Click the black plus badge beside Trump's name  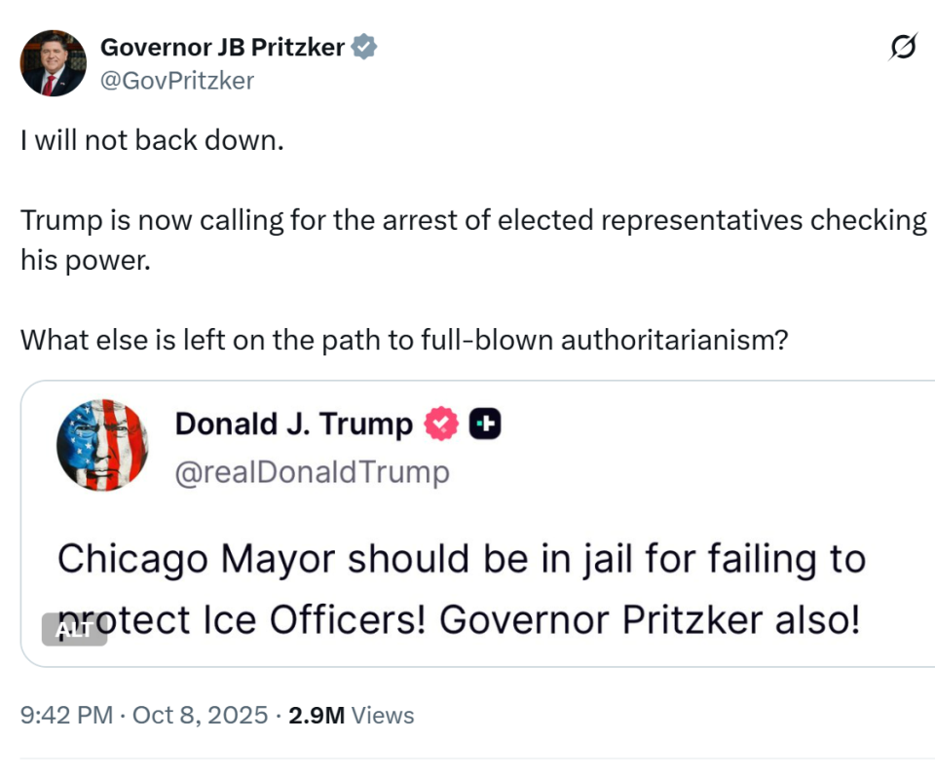(485, 424)
